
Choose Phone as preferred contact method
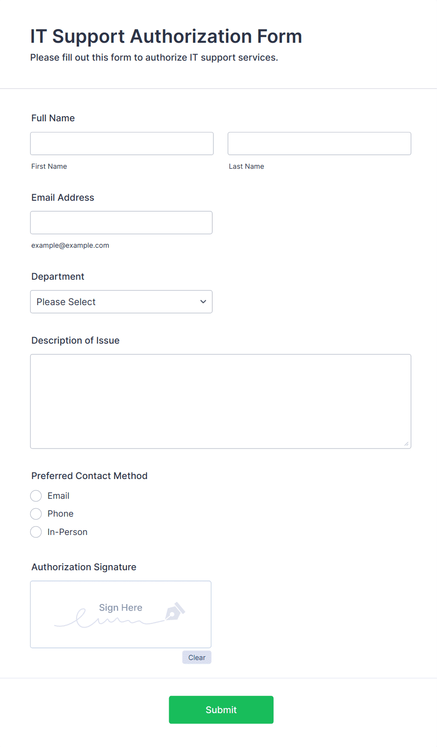36,514
